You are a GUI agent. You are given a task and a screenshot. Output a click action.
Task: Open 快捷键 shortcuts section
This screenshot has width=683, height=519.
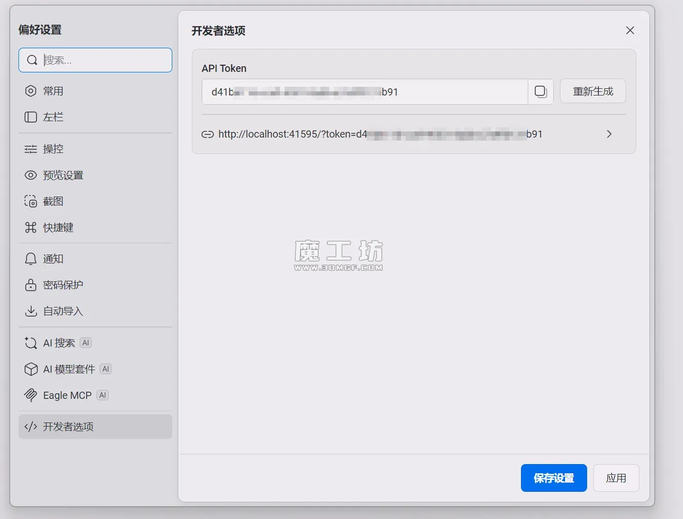tap(58, 227)
